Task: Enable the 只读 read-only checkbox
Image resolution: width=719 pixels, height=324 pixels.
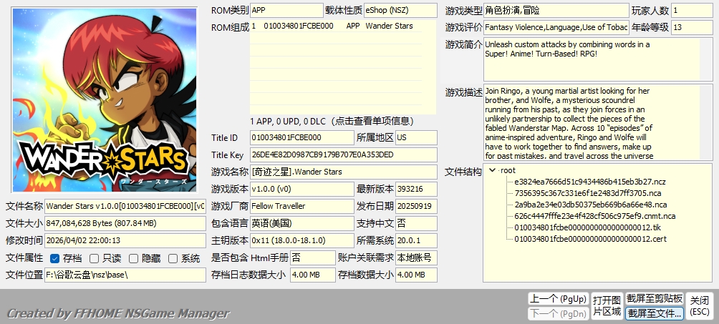Action: click(94, 258)
